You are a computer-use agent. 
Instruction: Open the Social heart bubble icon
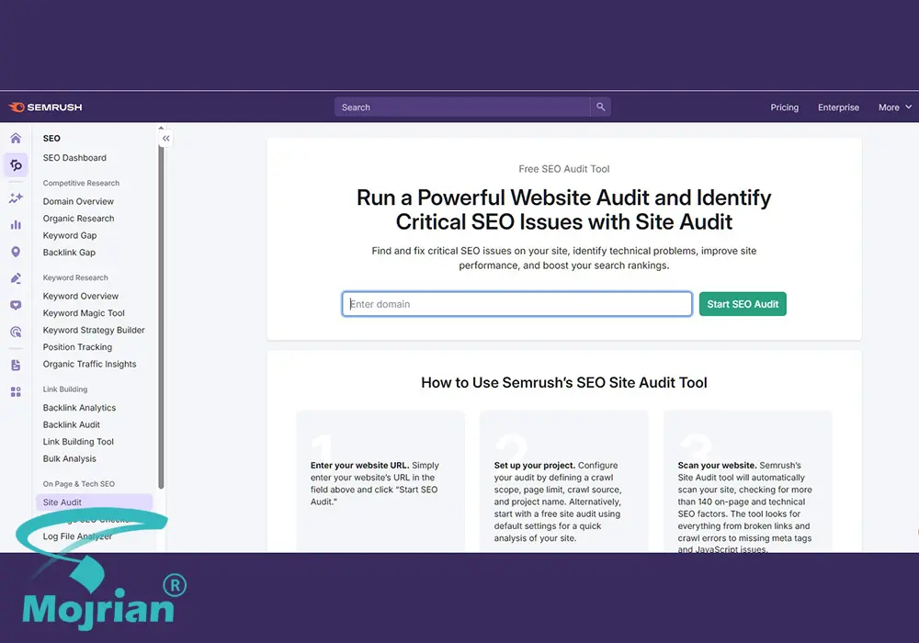tap(16, 305)
